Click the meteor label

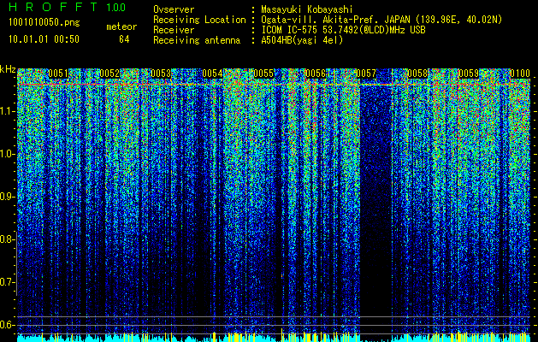121,27
